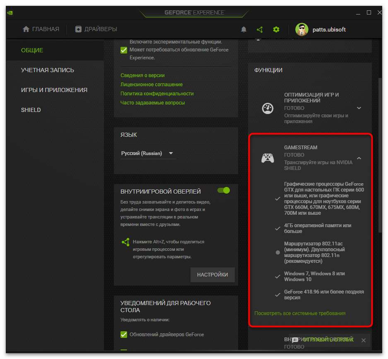The image size is (388, 359).
Task: Collapse the GameStream section chevron
Action: click(x=359, y=158)
